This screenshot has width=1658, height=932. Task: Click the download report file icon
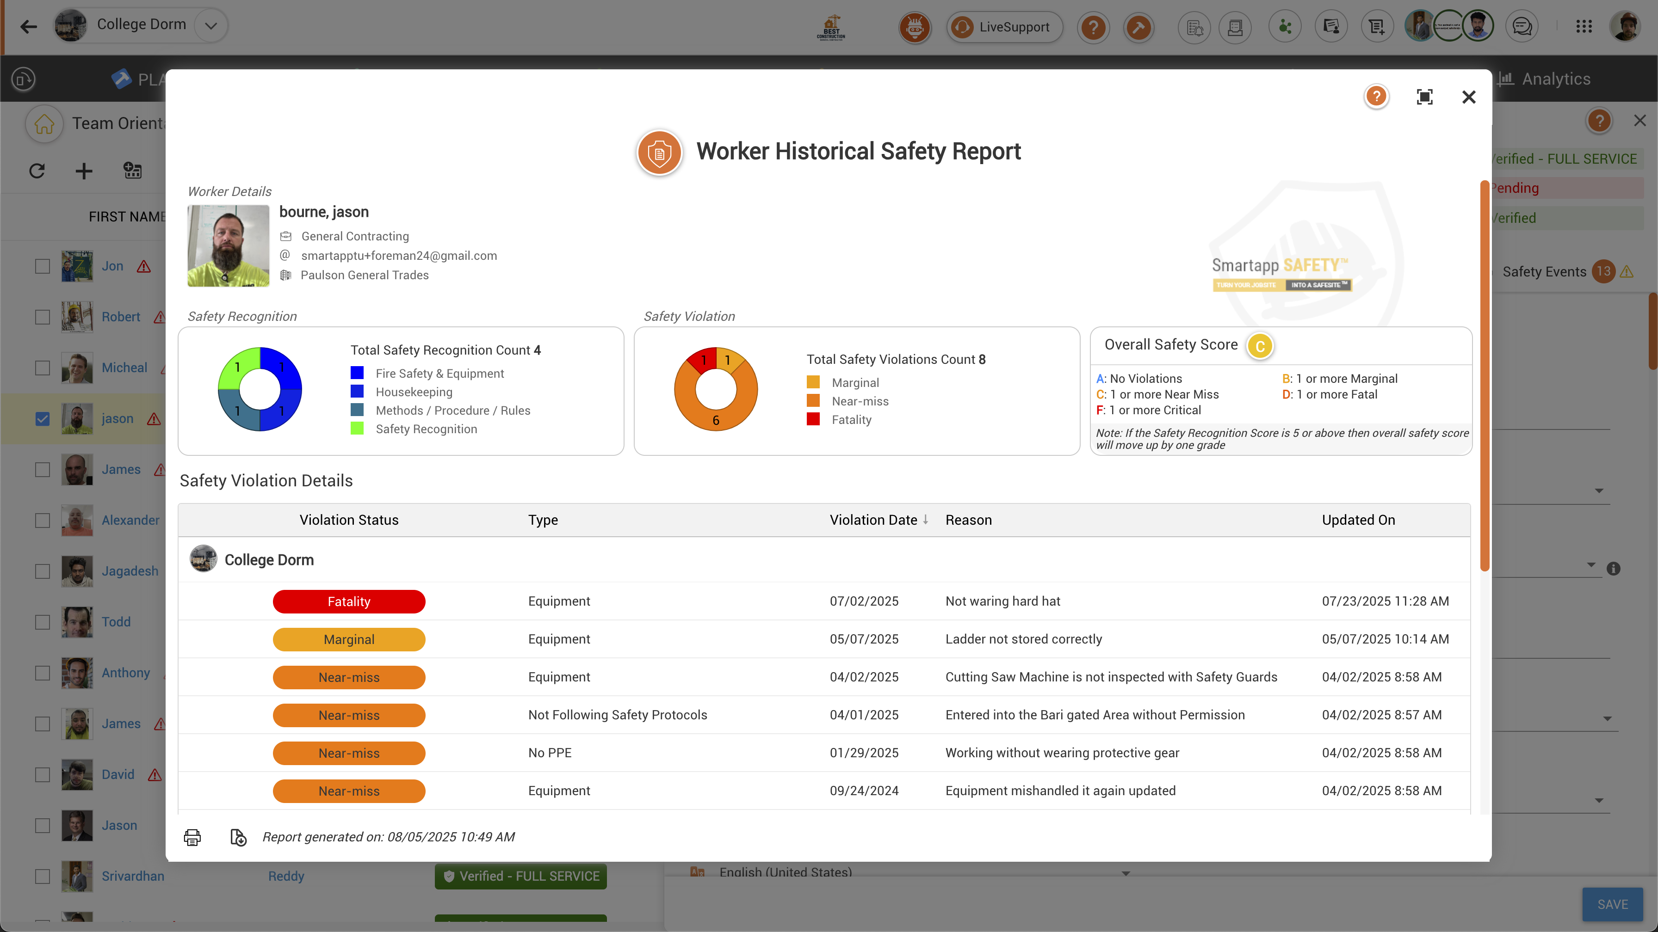point(238,837)
